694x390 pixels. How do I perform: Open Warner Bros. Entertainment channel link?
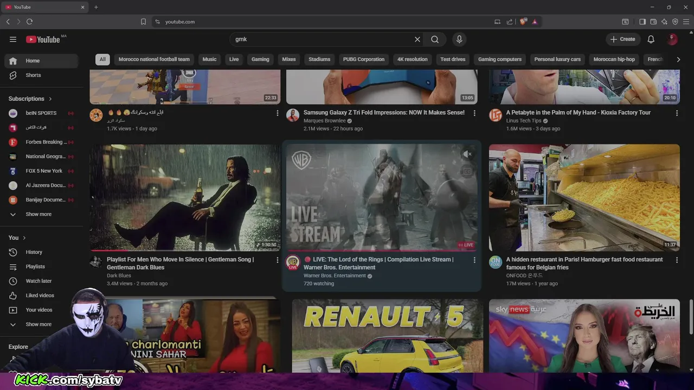tap(335, 276)
